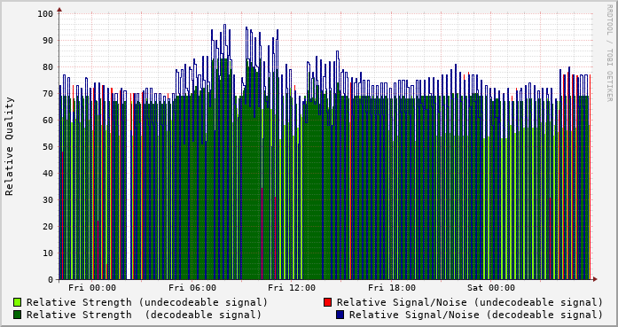Click the red arrowhead topping the Y axis
This screenshot has width=618, height=327.
[59, 10]
